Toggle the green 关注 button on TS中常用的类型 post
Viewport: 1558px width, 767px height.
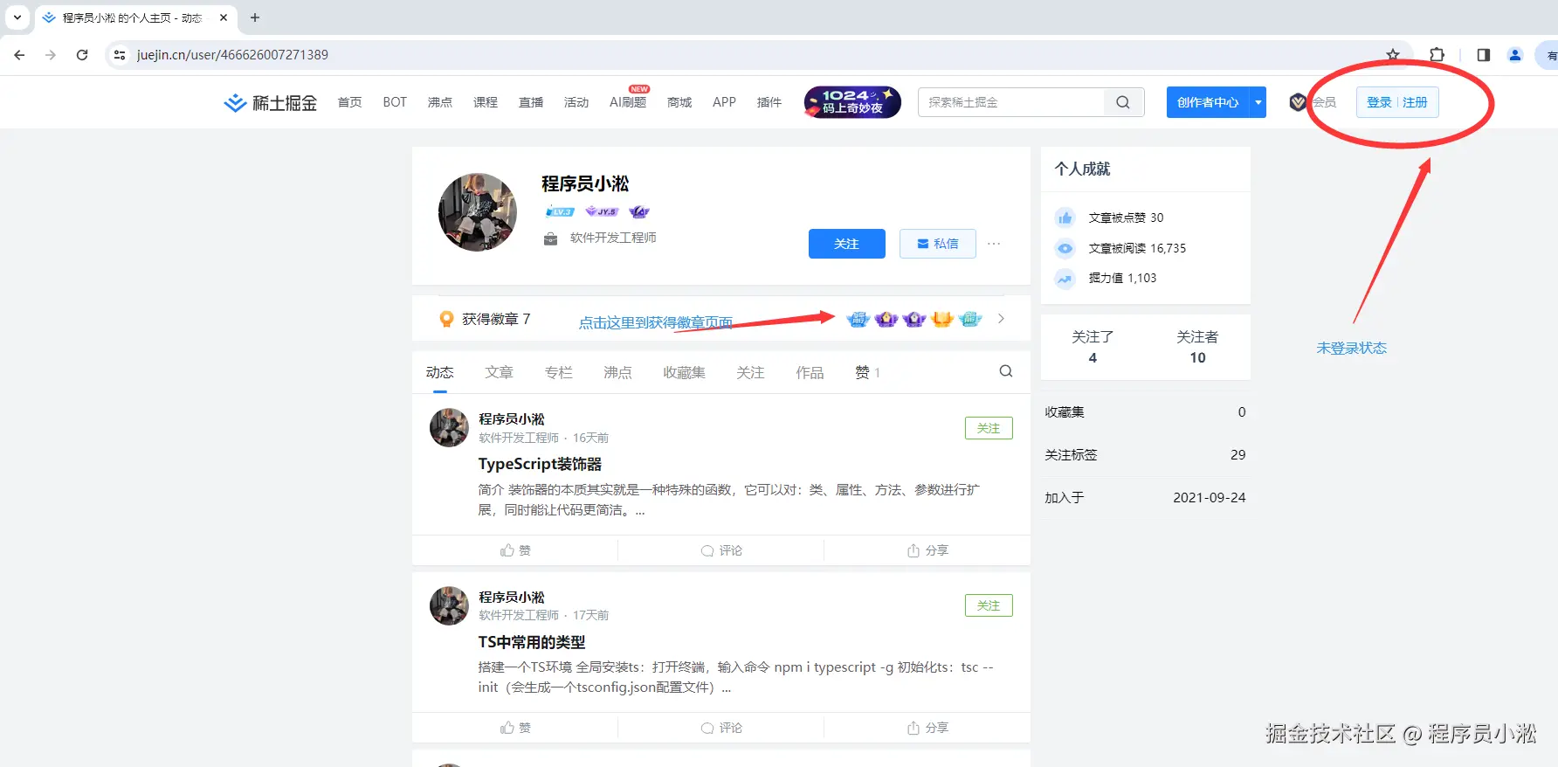[x=988, y=605]
